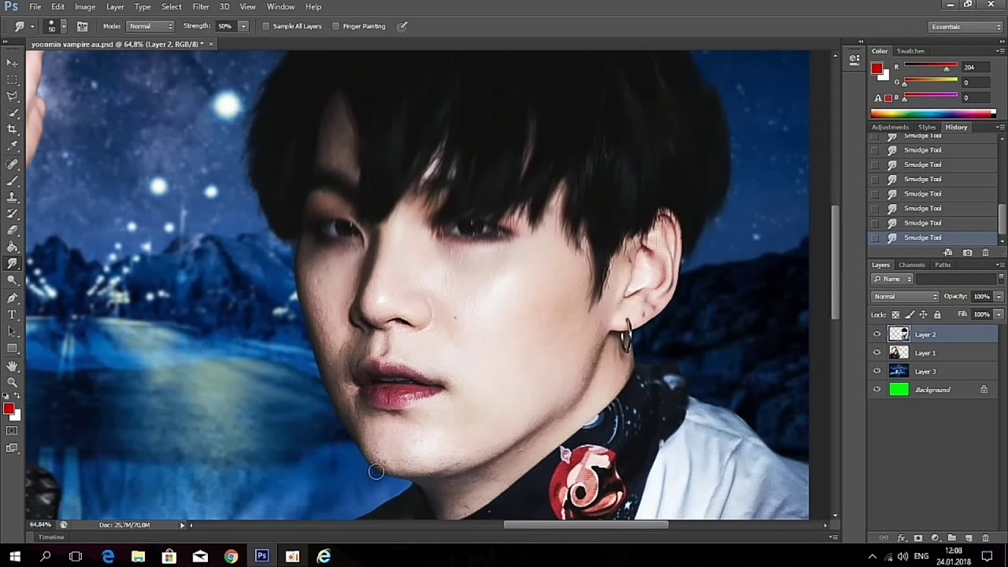
Task: Hide Layer 1 visibility eye
Action: 876,353
